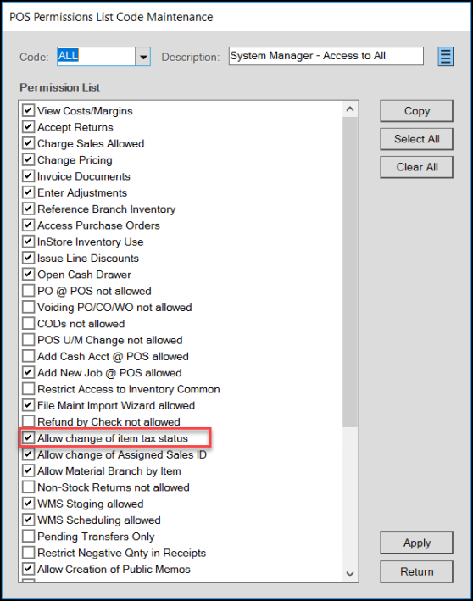The image size is (473, 601).
Task: Disable Open Cash Drawer permission
Action: pos(28,274)
